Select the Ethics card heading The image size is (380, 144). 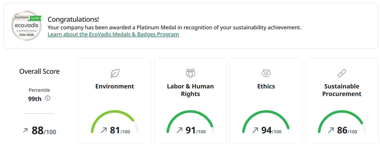point(266,86)
